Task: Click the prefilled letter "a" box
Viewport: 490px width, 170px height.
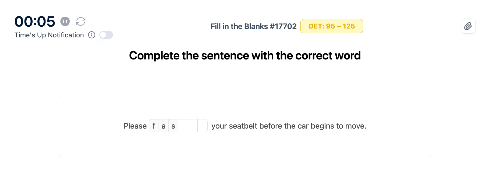Action: point(163,126)
